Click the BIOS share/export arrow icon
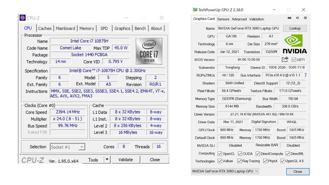The width and height of the screenshot is (329, 185). pyautogui.click(x=285, y=60)
